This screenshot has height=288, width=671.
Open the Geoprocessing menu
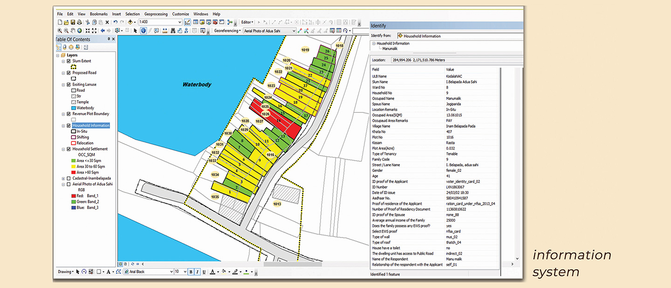[x=156, y=14]
